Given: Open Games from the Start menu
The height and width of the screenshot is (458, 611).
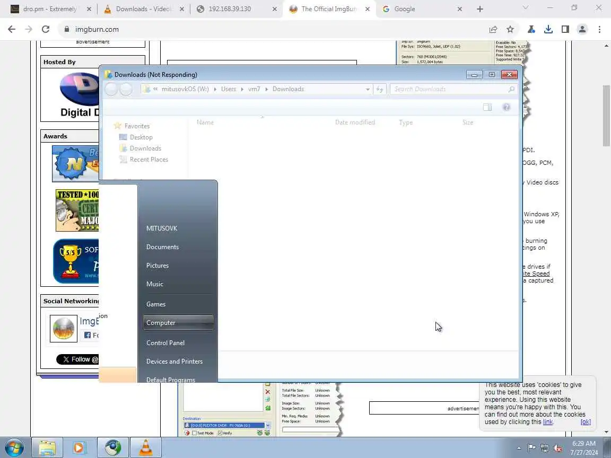Looking at the screenshot, I should (156, 304).
